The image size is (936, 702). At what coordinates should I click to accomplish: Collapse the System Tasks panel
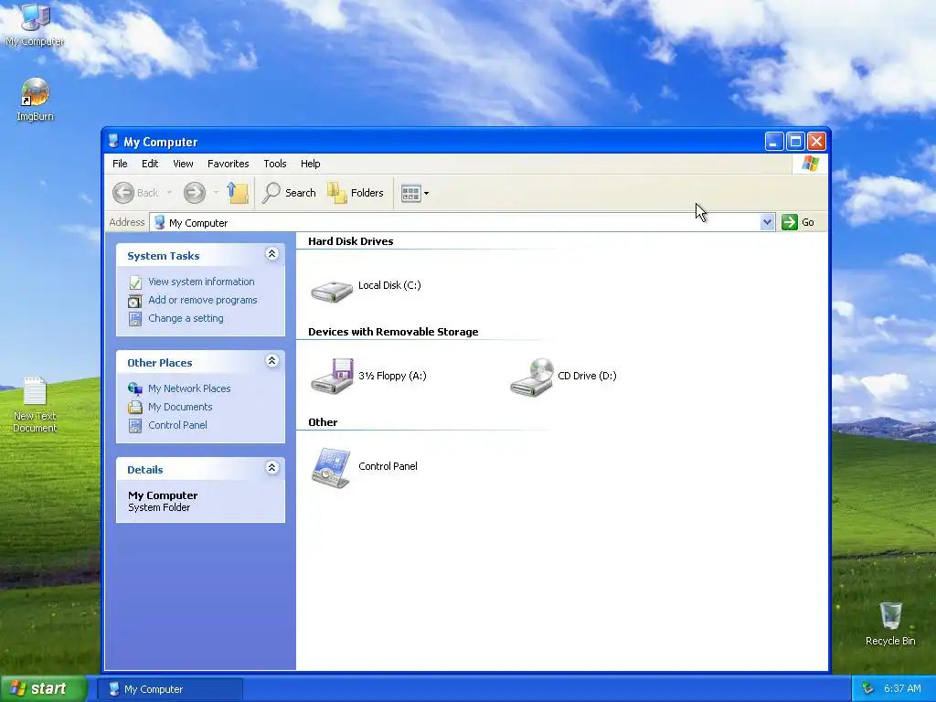pos(271,254)
